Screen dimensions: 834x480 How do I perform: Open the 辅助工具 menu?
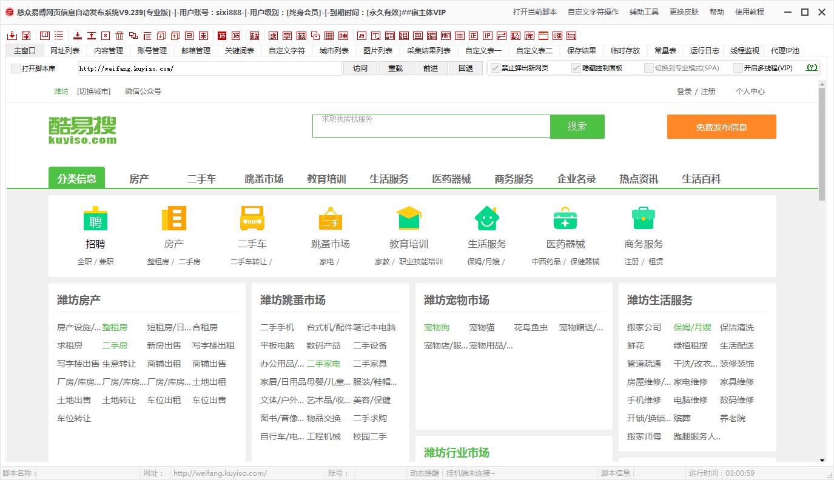(x=644, y=12)
